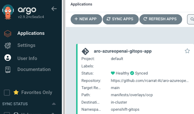
Task: Click the green Healthy heart icon
Action: click(113, 73)
